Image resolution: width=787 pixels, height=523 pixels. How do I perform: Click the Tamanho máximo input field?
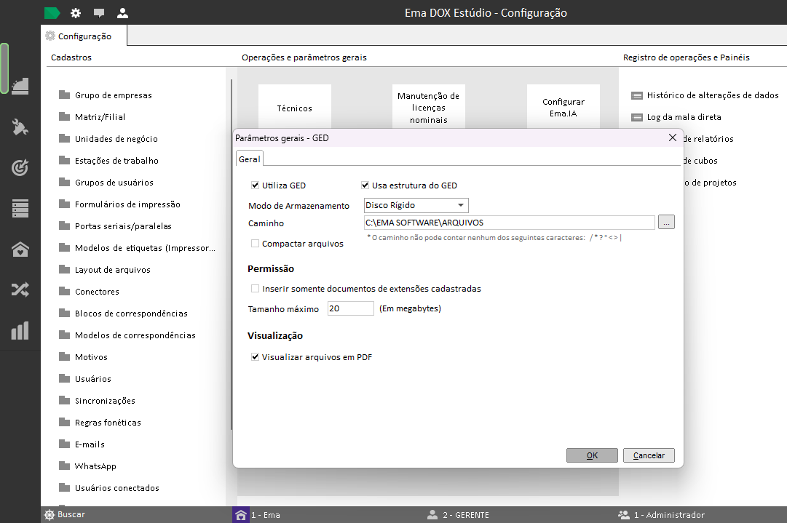point(351,308)
